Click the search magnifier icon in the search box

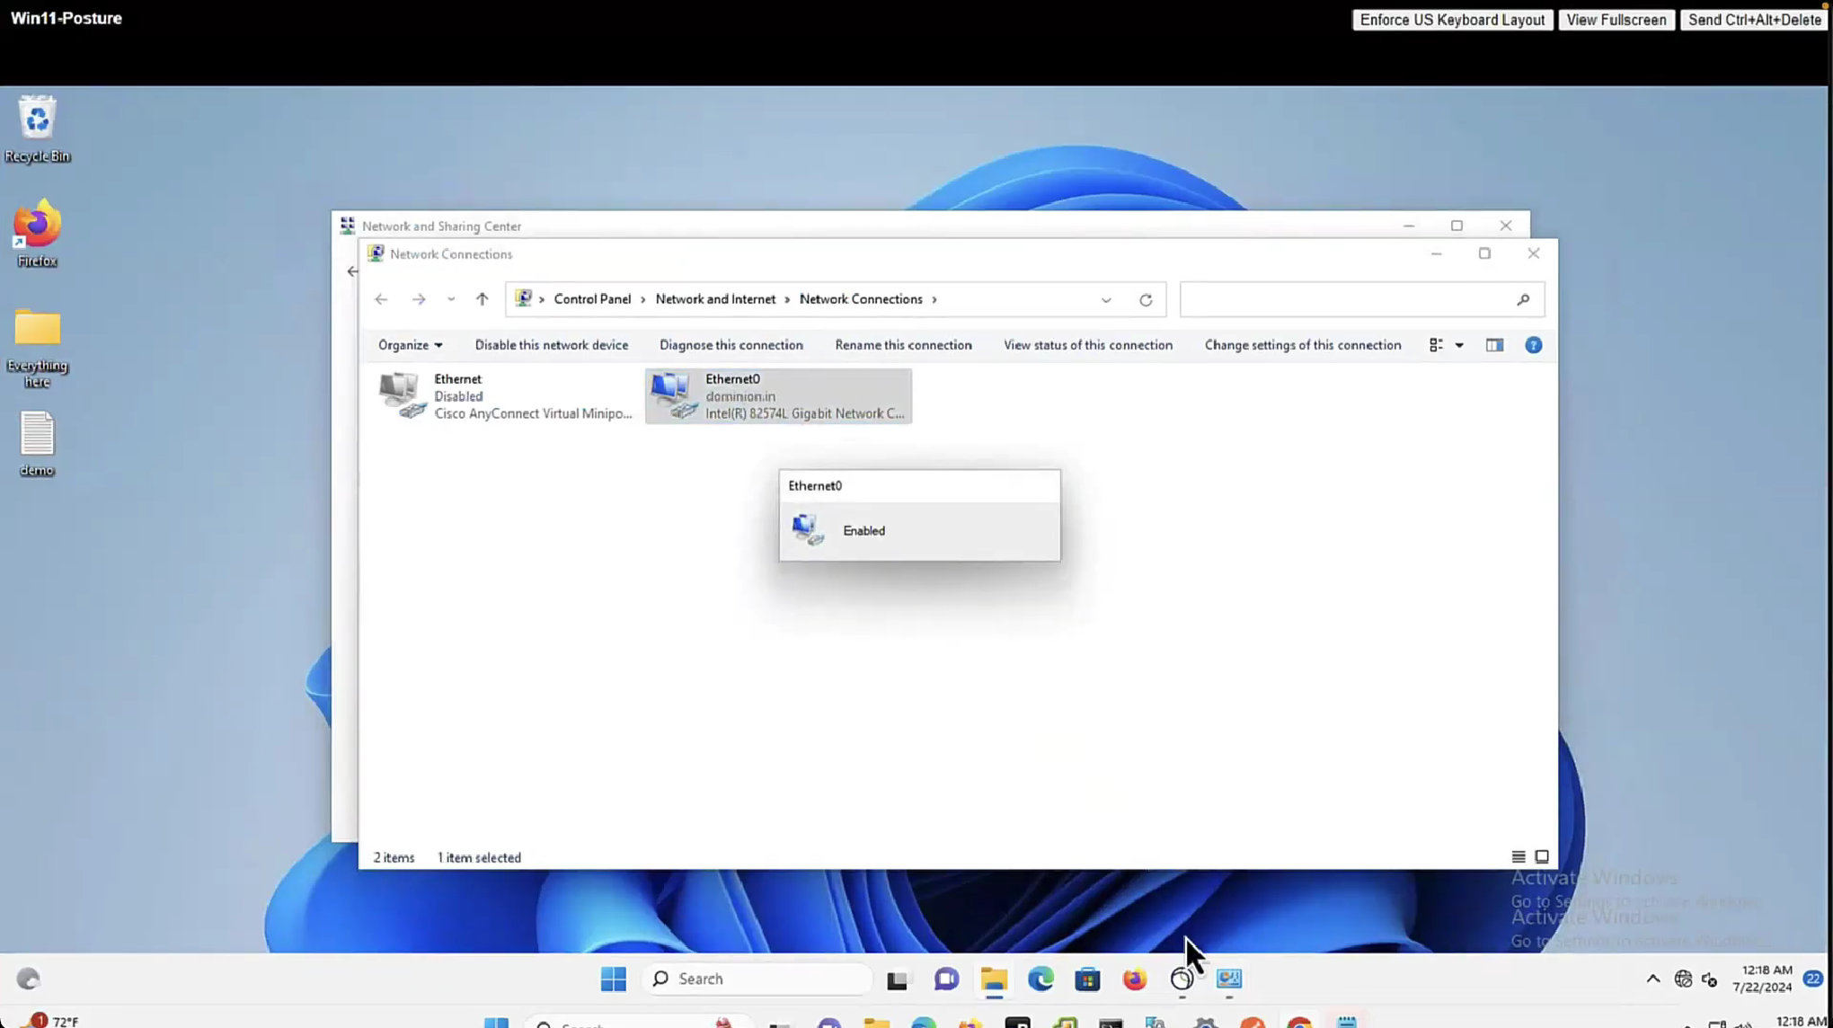coord(1523,300)
